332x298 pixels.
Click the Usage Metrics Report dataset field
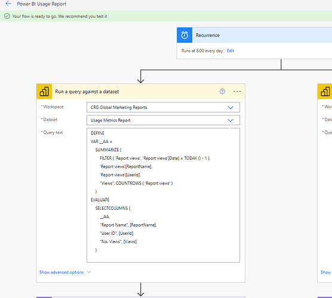163,120
